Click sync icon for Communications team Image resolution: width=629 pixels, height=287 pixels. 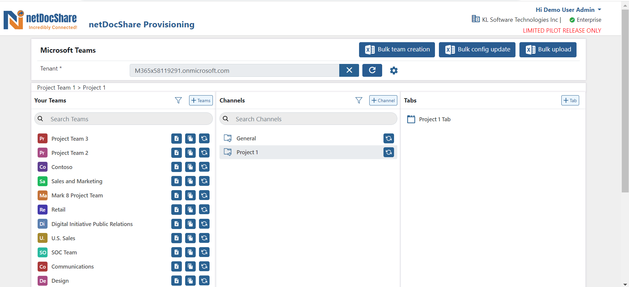(x=204, y=266)
